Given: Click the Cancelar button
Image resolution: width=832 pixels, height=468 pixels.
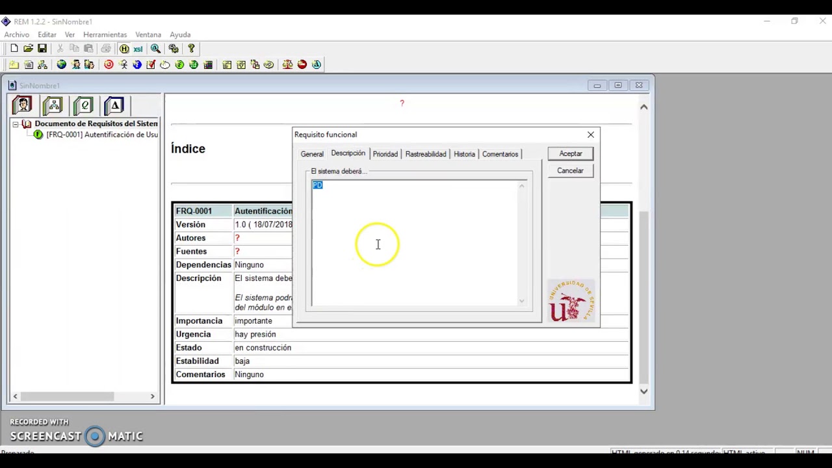Looking at the screenshot, I should 570,170.
